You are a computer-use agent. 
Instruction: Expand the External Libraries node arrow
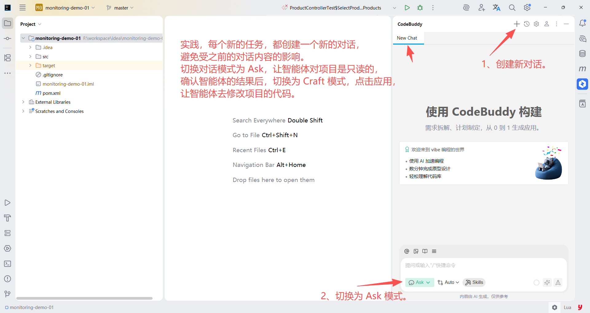23,102
